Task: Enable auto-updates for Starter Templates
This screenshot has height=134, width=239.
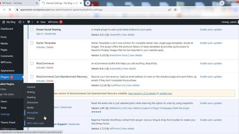Action: (211, 43)
